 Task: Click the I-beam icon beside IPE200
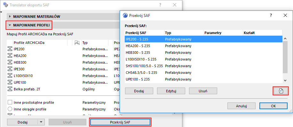click(10, 49)
